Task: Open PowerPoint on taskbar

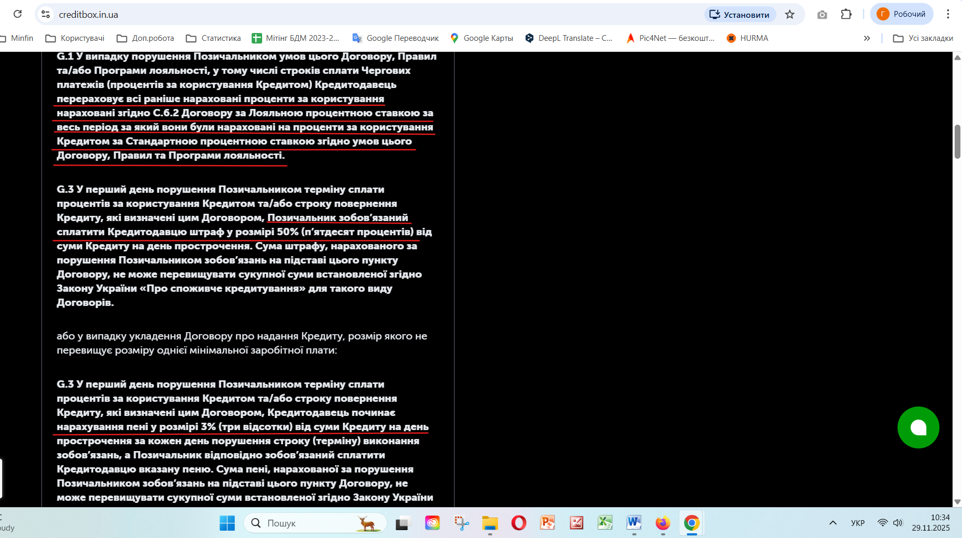Action: pos(548,523)
